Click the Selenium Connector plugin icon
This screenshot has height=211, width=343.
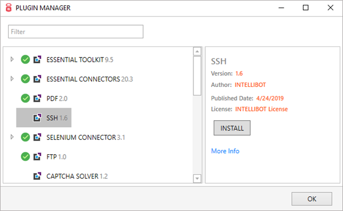pyautogui.click(x=37, y=137)
